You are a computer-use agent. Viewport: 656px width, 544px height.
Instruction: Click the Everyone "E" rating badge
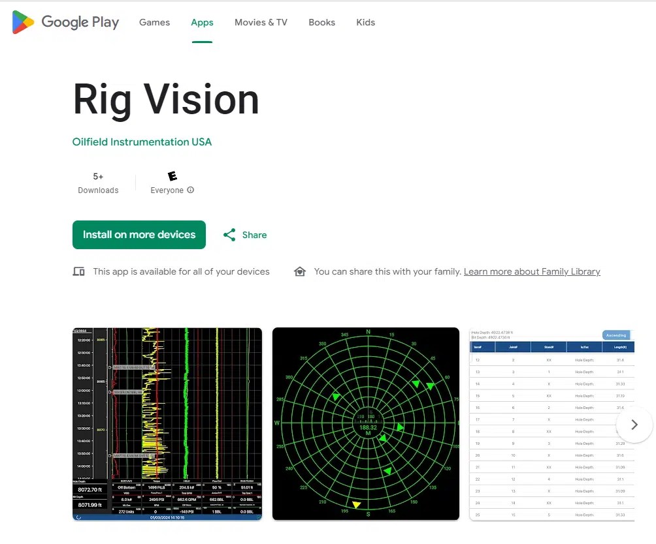(x=172, y=175)
